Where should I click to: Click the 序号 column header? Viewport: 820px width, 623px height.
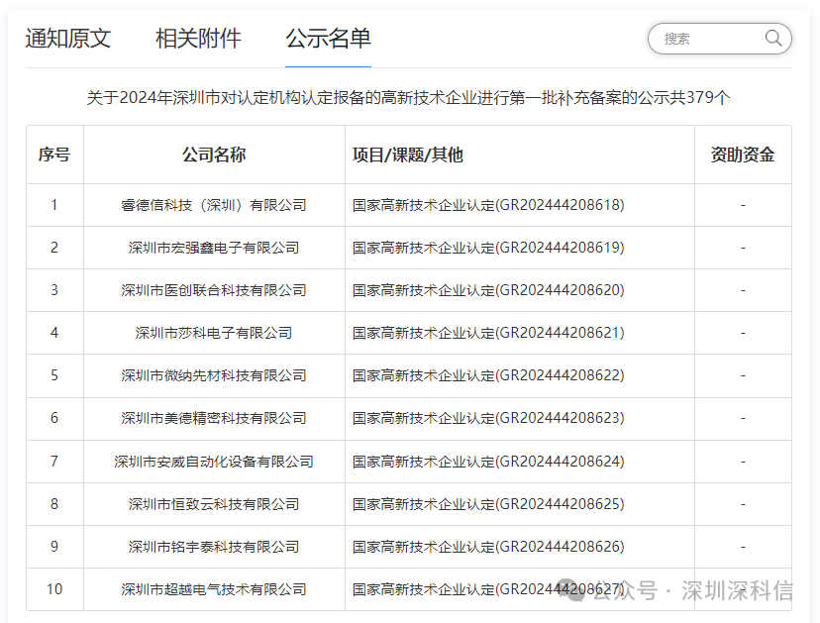54,155
